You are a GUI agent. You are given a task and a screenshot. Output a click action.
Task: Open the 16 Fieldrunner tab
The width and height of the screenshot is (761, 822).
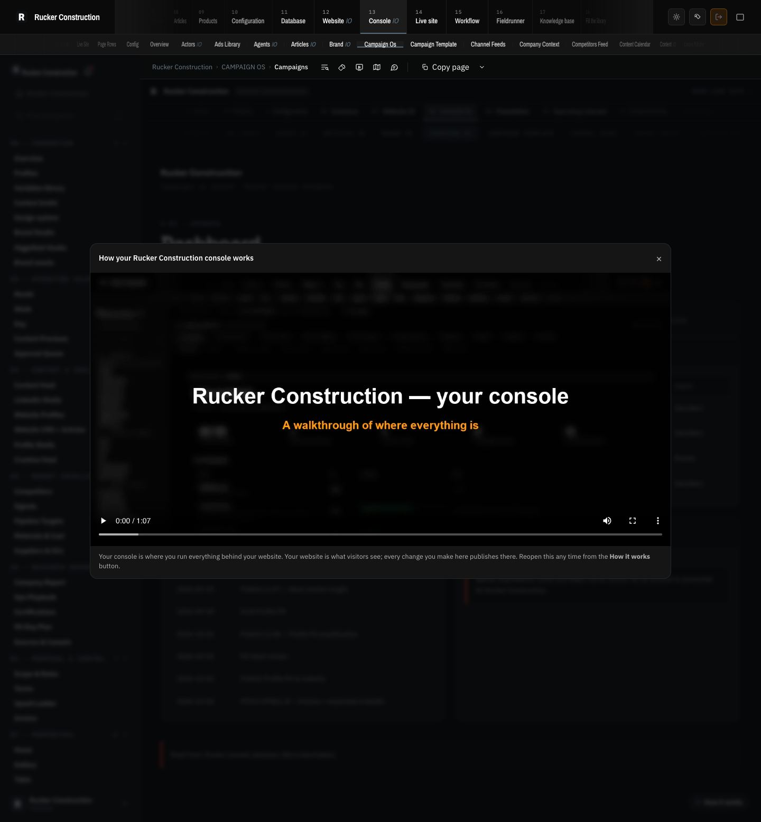[x=511, y=17]
